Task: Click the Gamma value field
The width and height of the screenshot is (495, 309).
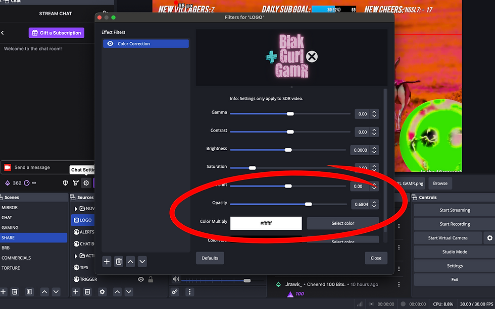Action: pyautogui.click(x=363, y=114)
